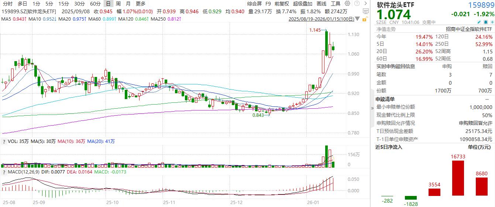Open the 画线 drawing menu
495x207 pixels.
pyautogui.click(x=322, y=4)
